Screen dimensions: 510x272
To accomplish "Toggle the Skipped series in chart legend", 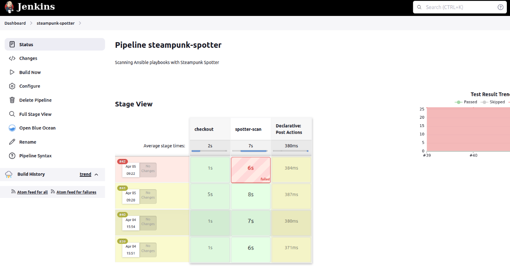I will [x=492, y=102].
